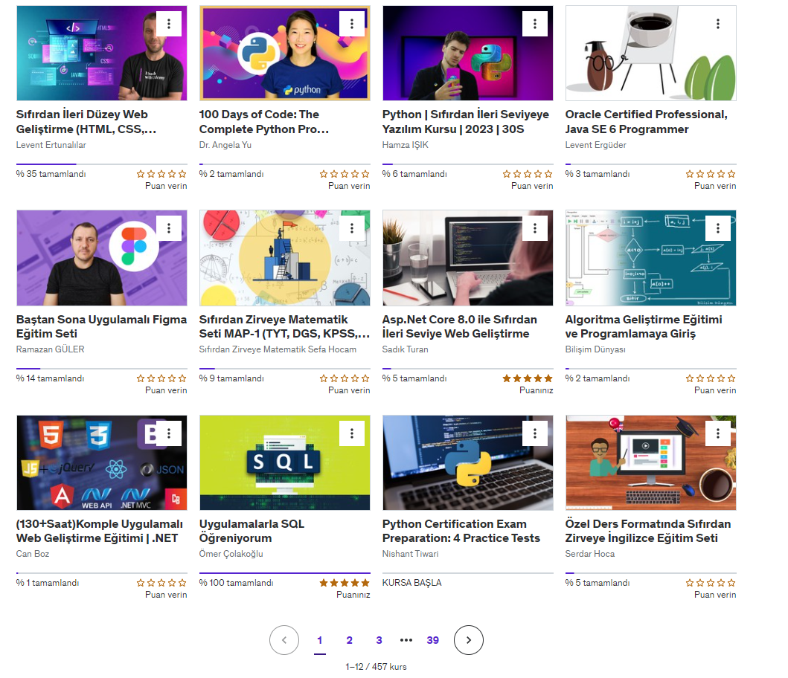
Task: Open three-dot menu on İngilizce Eğitim Seti course
Action: click(x=717, y=433)
